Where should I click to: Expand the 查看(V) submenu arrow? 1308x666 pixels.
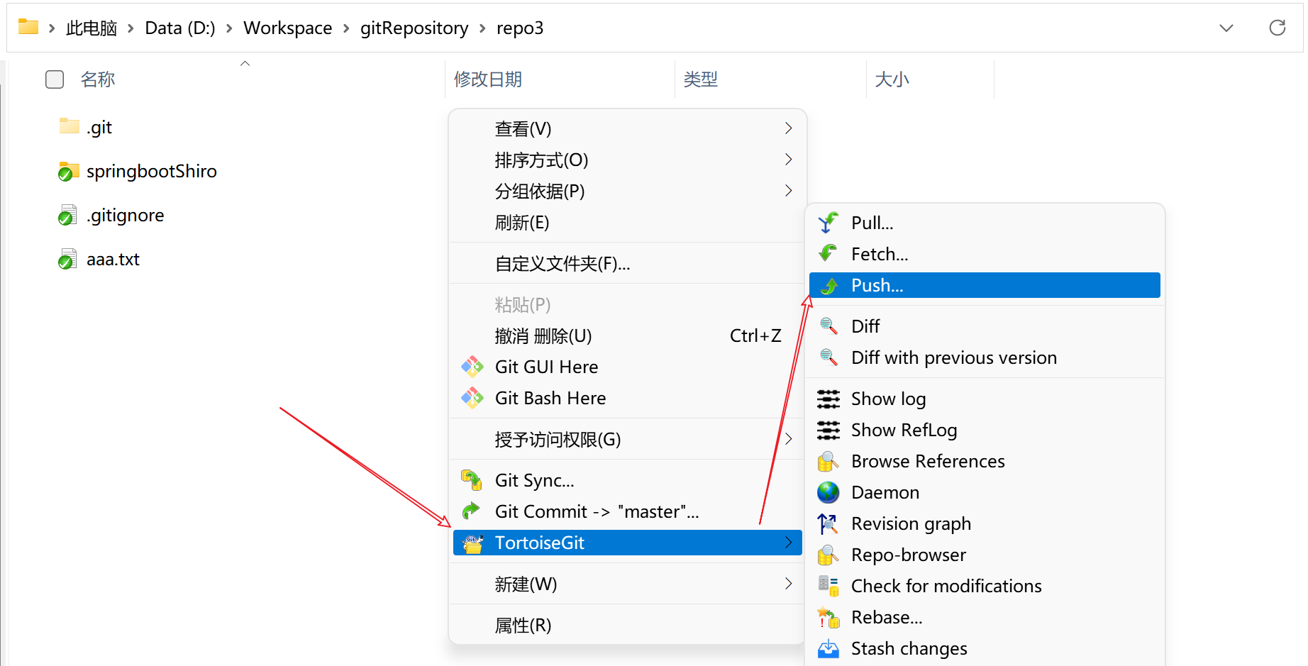(788, 128)
